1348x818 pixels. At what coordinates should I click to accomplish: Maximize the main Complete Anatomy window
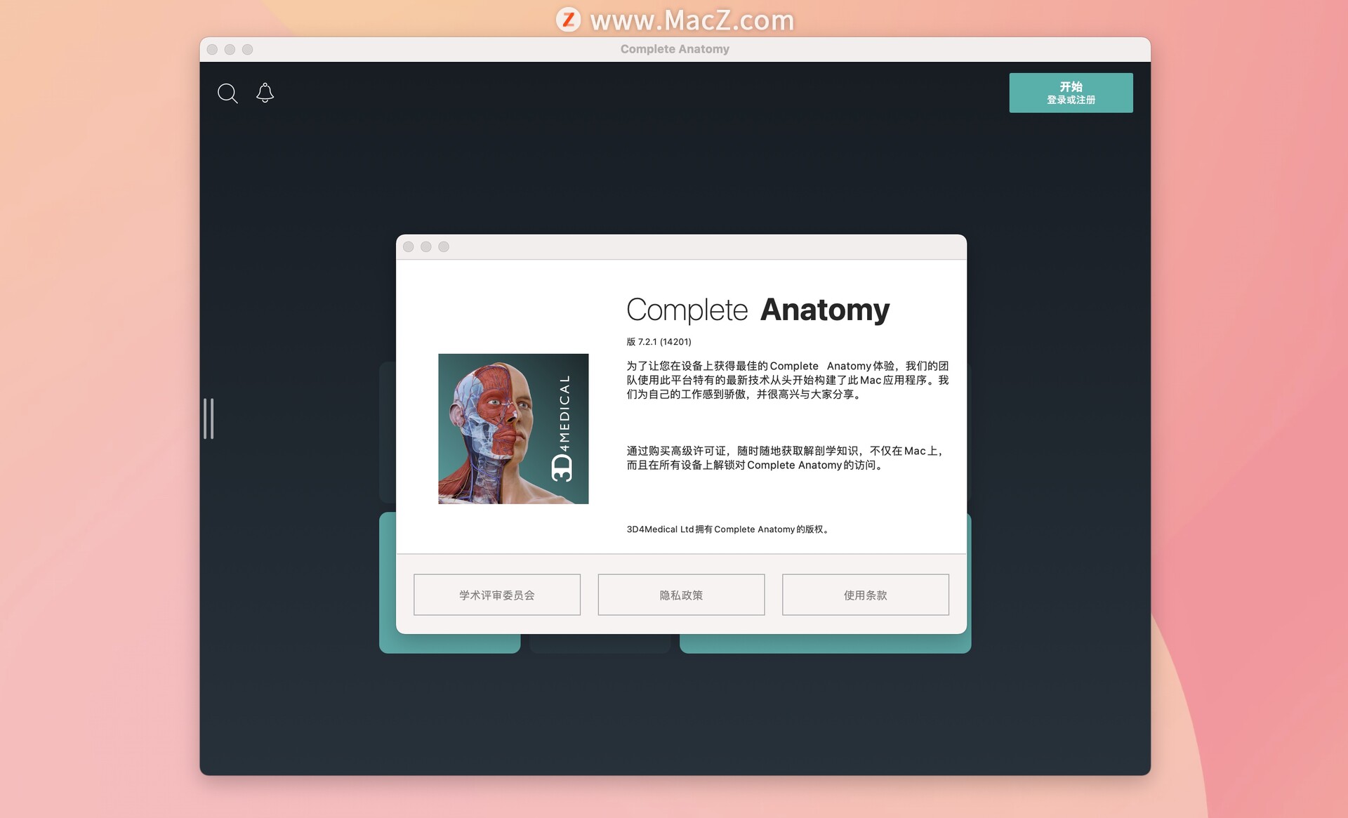tap(247, 49)
